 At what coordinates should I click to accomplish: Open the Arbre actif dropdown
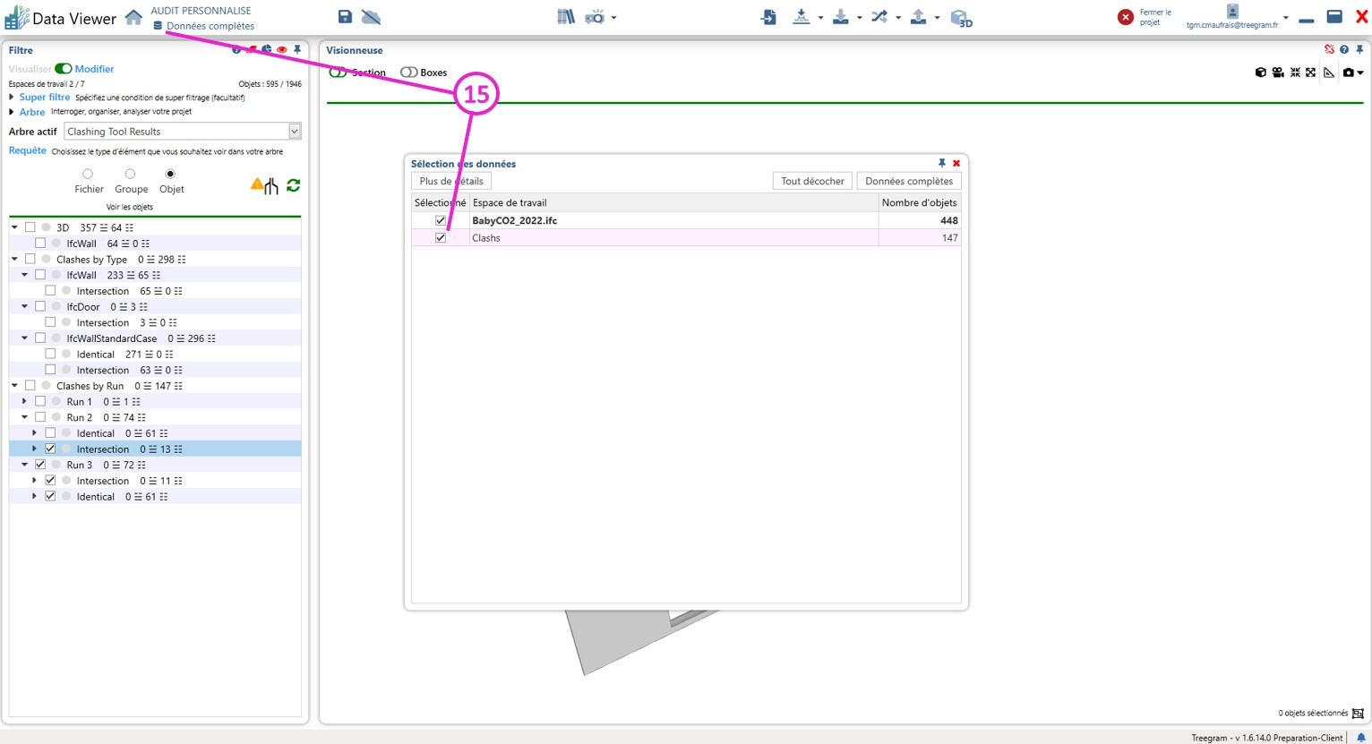click(294, 132)
